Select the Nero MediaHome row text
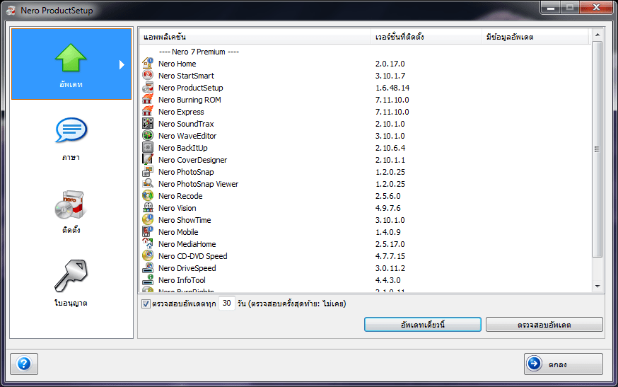 (187, 244)
